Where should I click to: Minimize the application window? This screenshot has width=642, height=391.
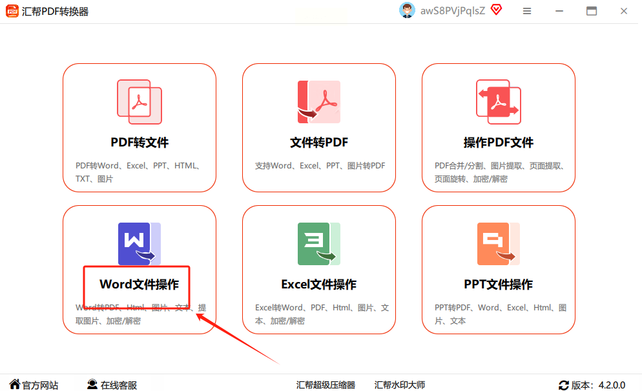coord(559,11)
